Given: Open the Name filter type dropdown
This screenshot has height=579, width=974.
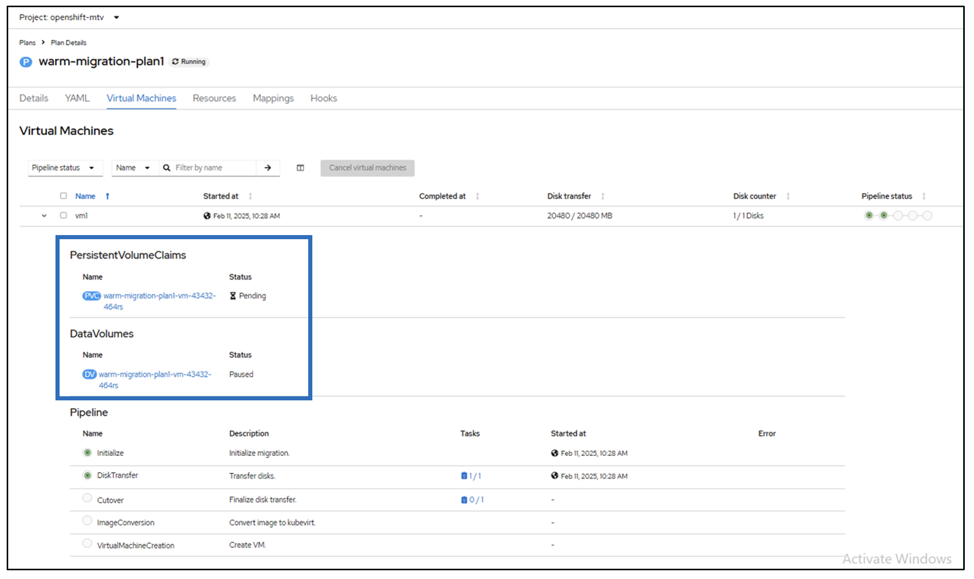Looking at the screenshot, I should point(133,168).
